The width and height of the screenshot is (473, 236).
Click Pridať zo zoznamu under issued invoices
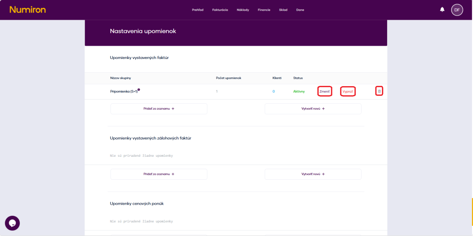point(159,109)
